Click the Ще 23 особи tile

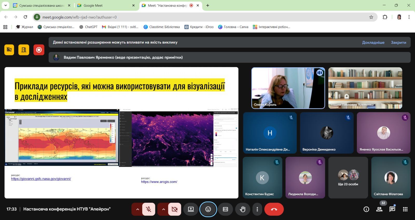tap(348, 178)
